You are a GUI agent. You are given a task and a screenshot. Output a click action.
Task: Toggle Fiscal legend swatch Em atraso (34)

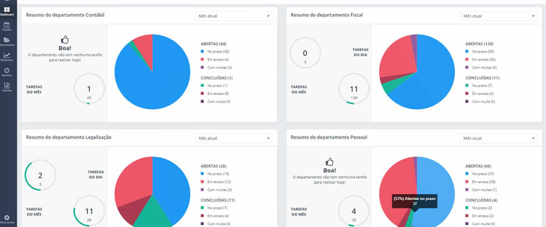pos(467,59)
